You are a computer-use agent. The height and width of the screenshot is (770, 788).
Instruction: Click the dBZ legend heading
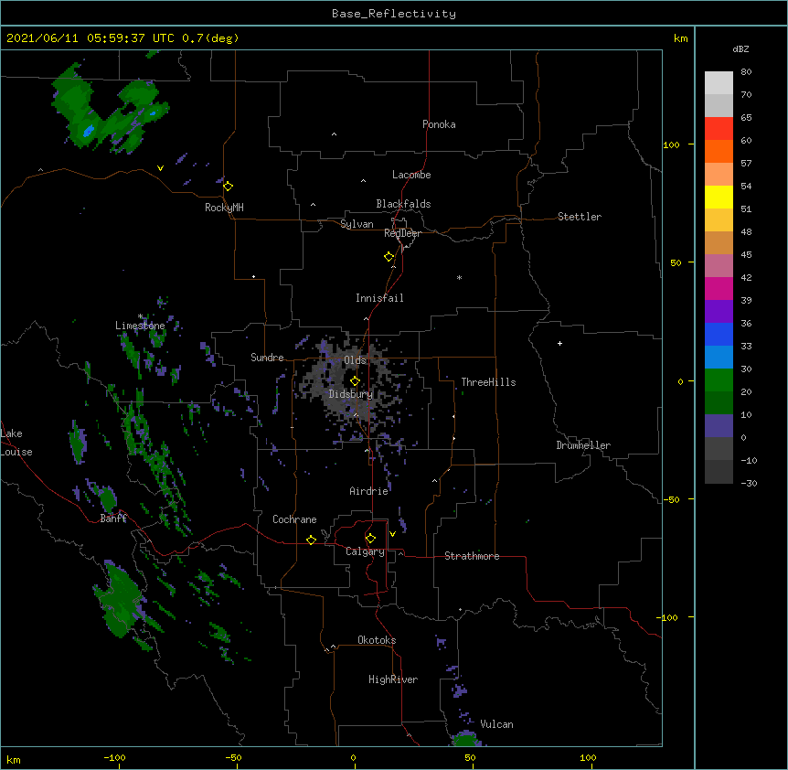[x=740, y=48]
